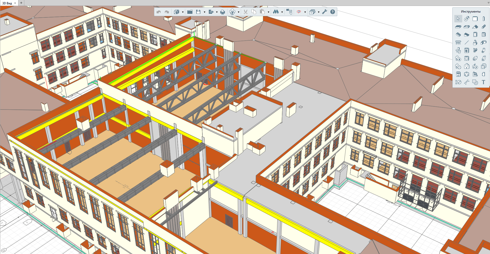Switch to the 3D Вид tab
This screenshot has height=254, width=490.
[x=7, y=3]
